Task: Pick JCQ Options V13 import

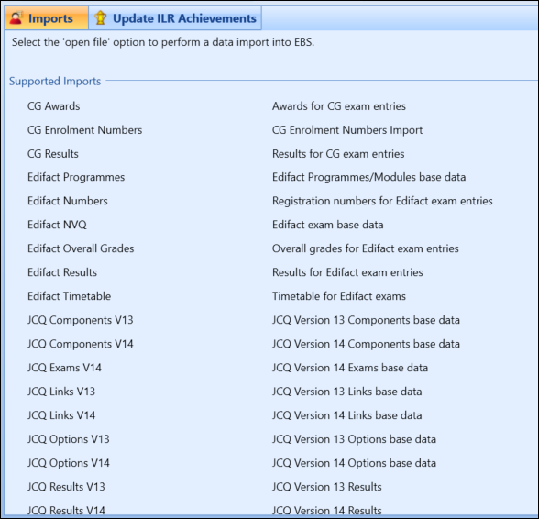Action: pyautogui.click(x=69, y=439)
